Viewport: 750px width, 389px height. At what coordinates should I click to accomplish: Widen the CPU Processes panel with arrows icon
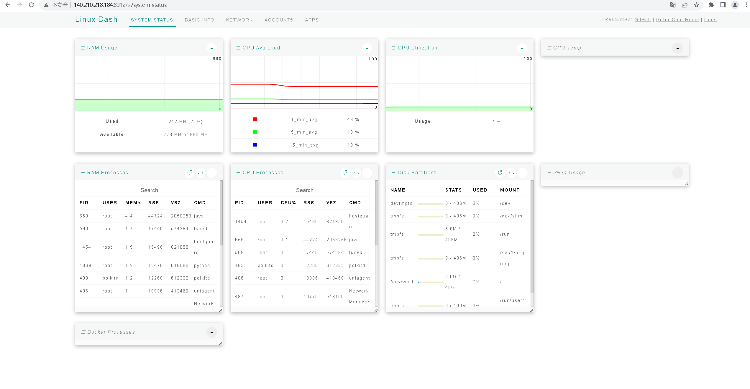(356, 173)
